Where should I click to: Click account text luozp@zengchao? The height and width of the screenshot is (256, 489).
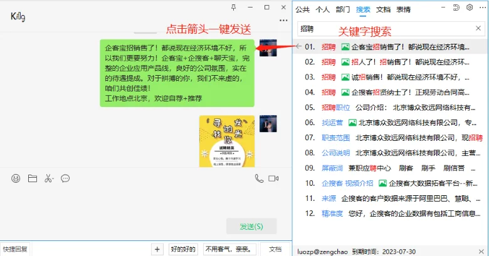[322, 252]
